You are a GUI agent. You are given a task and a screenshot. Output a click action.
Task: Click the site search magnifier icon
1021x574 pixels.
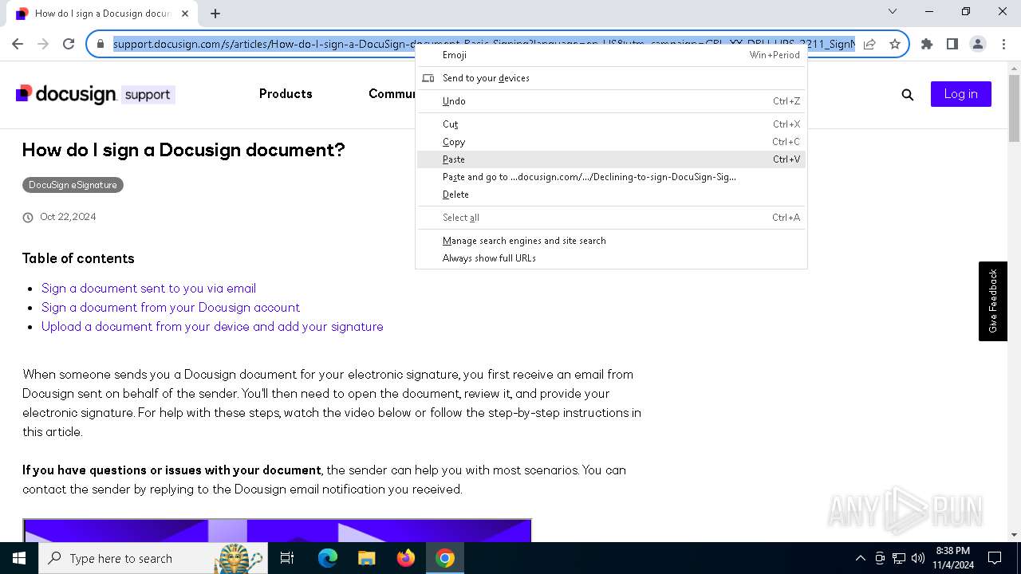[907, 94]
